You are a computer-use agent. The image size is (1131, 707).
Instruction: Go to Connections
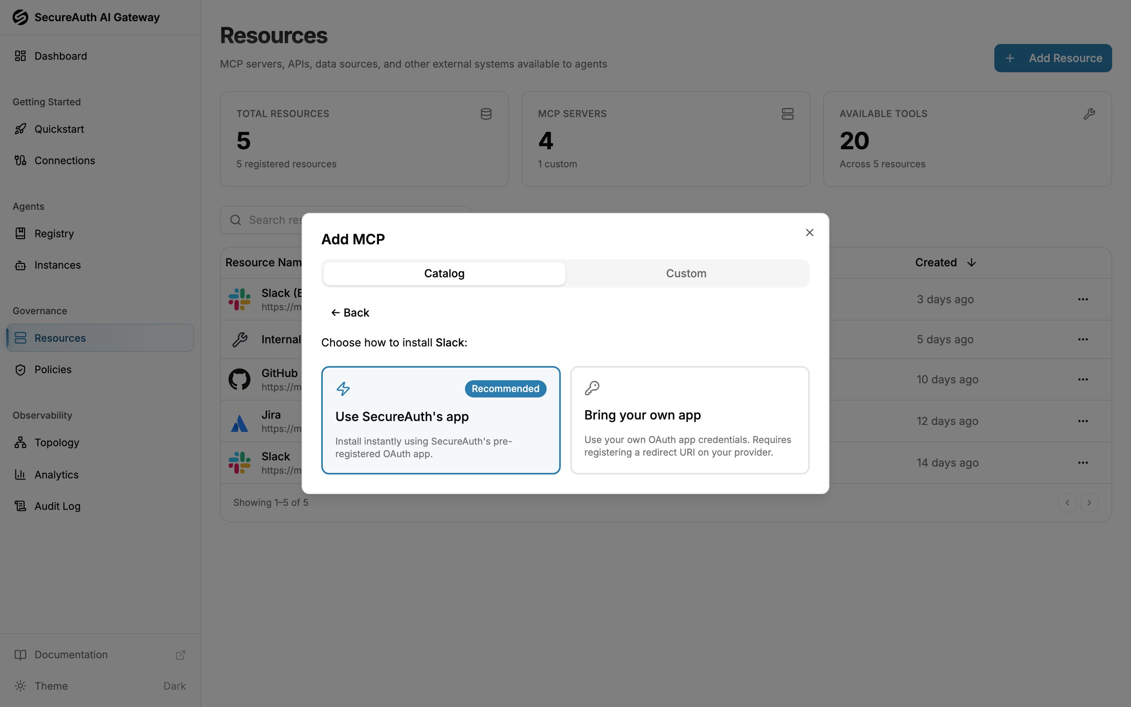coord(100,160)
